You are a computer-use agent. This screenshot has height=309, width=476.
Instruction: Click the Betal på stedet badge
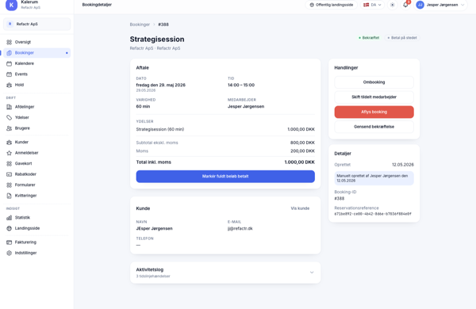(402, 38)
